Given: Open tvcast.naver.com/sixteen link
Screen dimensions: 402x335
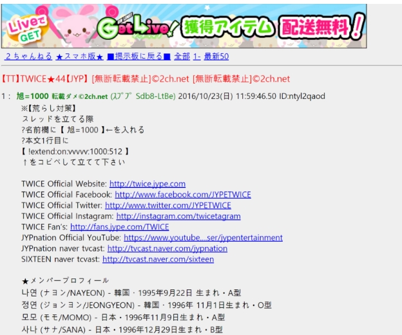Looking at the screenshot, I should pyautogui.click(x=158, y=259).
